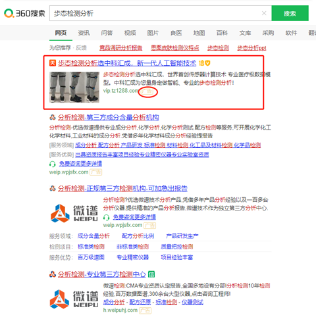
Task: Click the 360搜索 logo
Action: [24, 13]
